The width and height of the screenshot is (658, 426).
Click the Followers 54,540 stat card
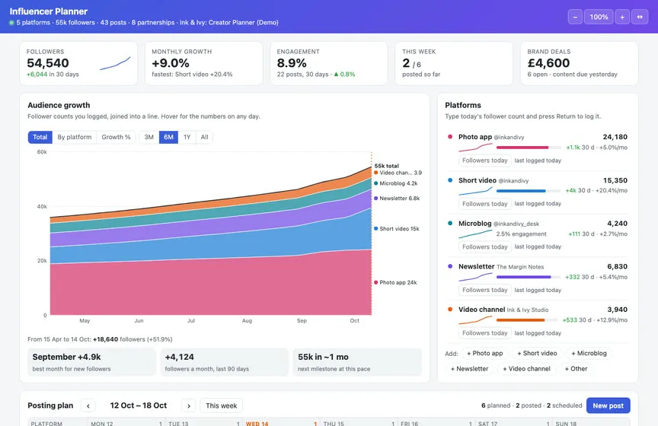pyautogui.click(x=78, y=63)
